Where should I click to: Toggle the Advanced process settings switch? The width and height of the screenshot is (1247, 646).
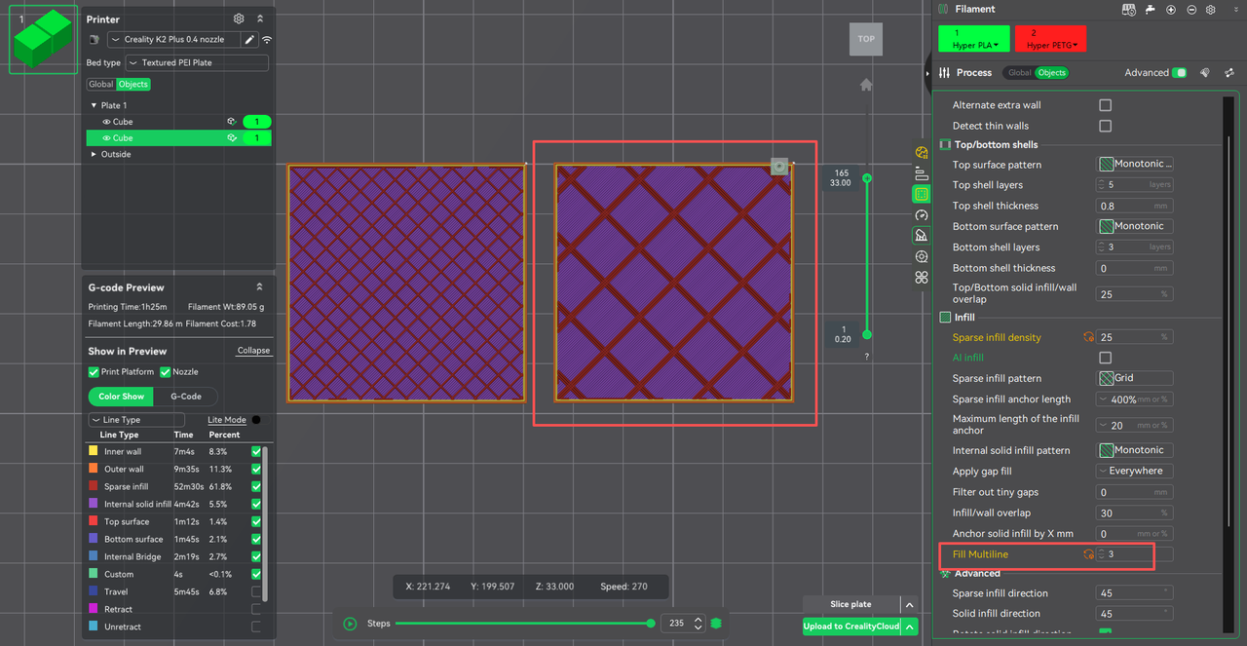1179,73
